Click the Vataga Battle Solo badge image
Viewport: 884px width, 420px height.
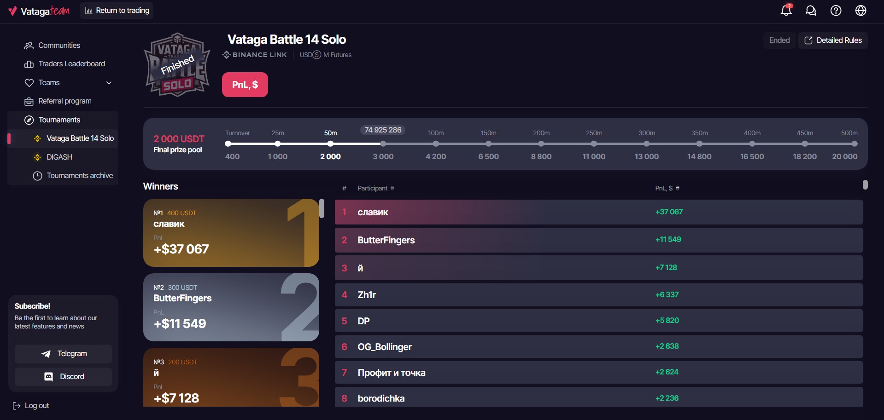177,64
